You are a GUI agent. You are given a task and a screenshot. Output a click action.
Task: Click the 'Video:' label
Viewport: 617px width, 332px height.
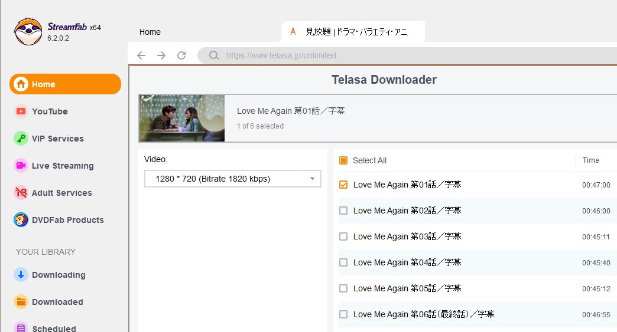(156, 159)
